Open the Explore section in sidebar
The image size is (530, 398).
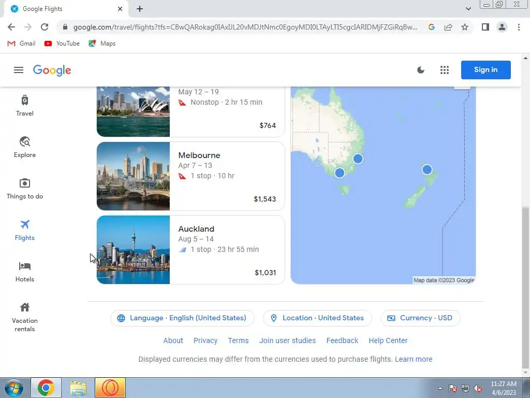pyautogui.click(x=25, y=147)
